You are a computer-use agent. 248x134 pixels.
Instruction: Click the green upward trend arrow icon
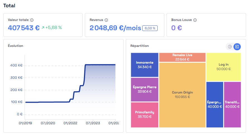tap(43, 28)
